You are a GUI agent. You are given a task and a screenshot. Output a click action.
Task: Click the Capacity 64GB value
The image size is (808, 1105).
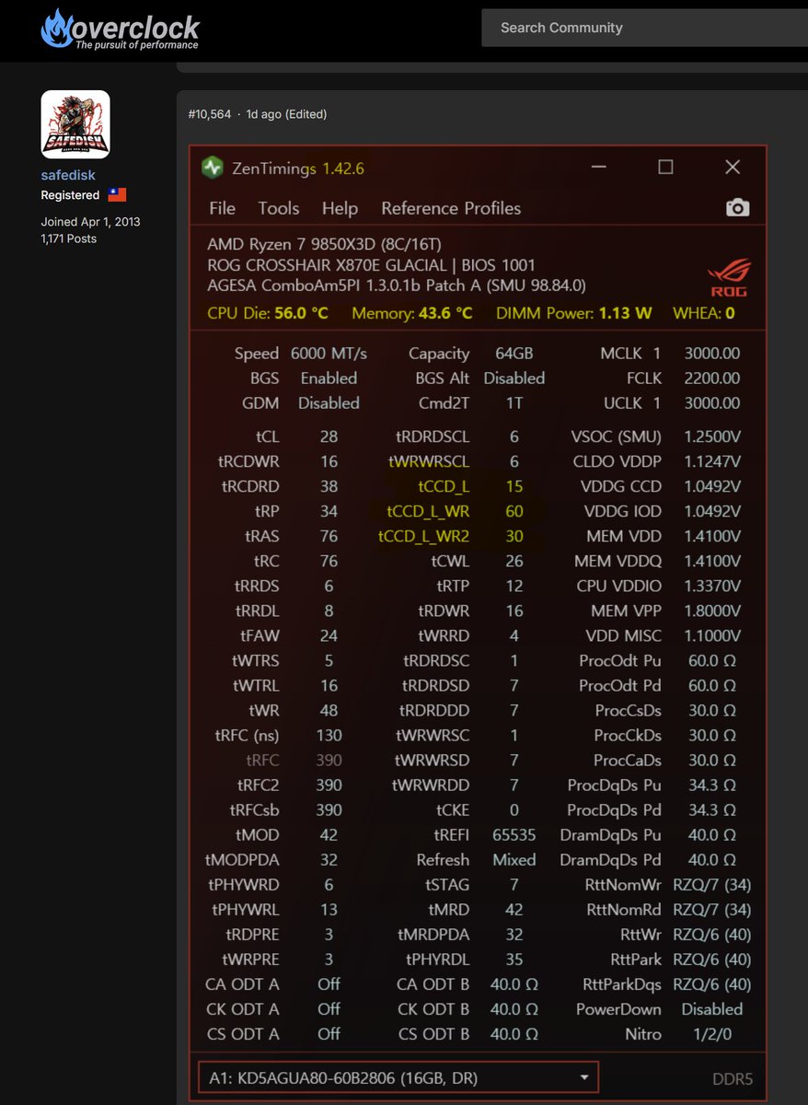click(x=514, y=354)
